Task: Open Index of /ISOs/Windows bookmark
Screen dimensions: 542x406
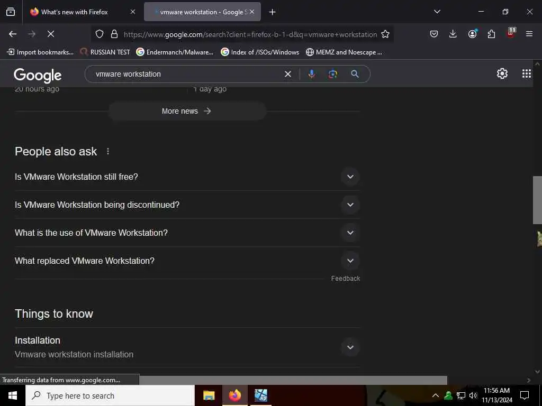Action: tap(260, 52)
